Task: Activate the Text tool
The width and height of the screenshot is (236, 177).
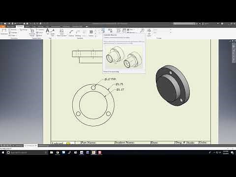Action: pyautogui.click(x=48, y=31)
